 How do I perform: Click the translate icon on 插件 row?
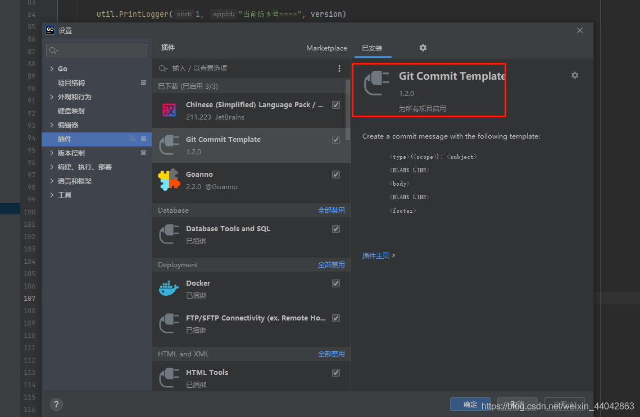(132, 139)
